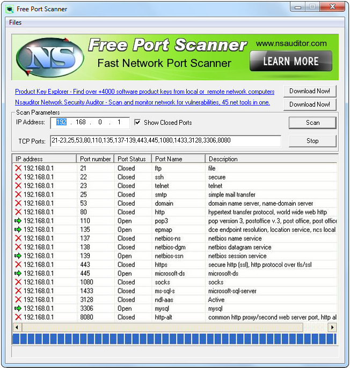The width and height of the screenshot is (350, 368).
Task: Click the first octet 192 of IP Address
Action: point(61,122)
